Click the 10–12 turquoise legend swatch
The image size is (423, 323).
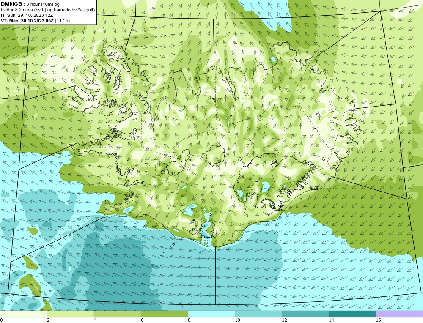(258, 314)
